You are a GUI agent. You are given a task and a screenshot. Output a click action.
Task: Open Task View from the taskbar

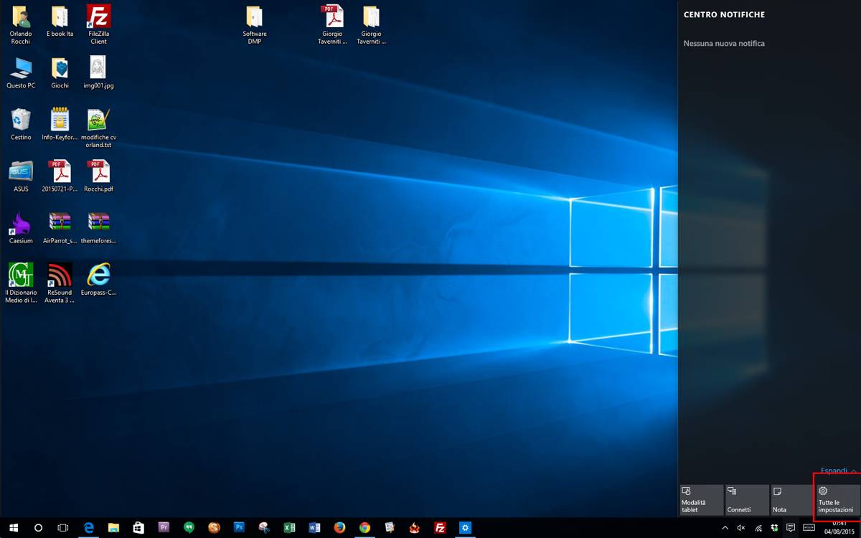pos(62,528)
